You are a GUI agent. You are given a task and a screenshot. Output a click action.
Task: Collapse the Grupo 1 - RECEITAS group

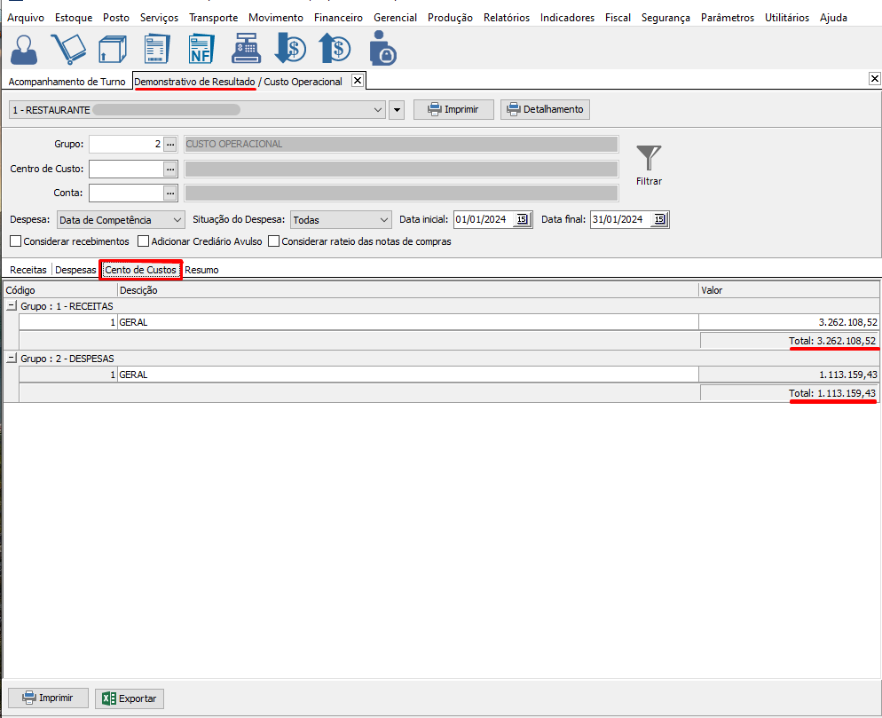[x=11, y=306]
